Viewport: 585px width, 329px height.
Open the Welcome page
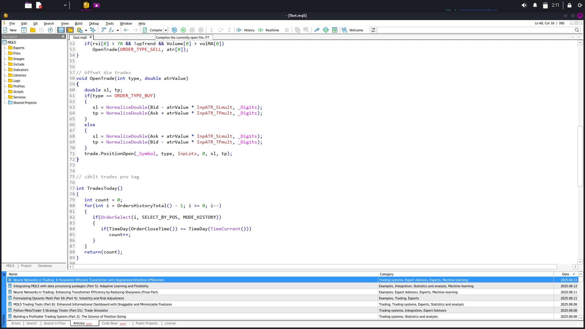pos(353,30)
